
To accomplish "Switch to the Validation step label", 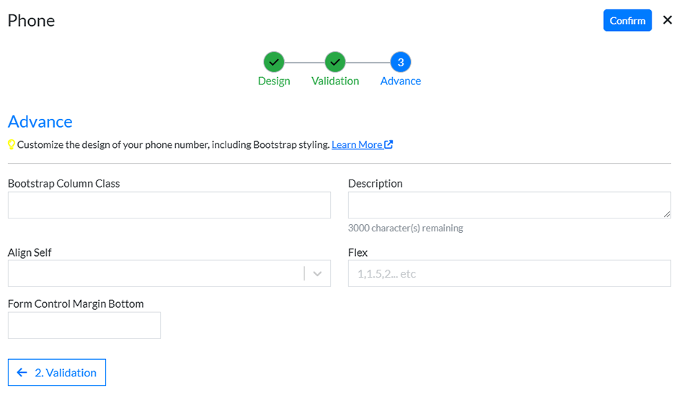I will click(x=335, y=81).
